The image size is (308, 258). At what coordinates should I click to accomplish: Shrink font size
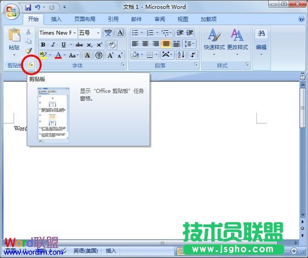click(x=120, y=55)
